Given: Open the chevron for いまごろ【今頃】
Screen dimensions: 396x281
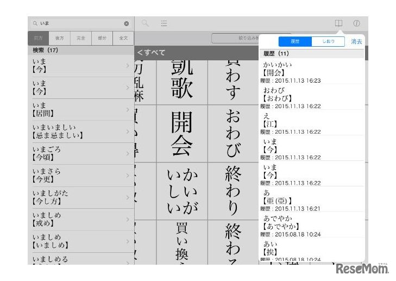Looking at the screenshot, I should [128, 153].
